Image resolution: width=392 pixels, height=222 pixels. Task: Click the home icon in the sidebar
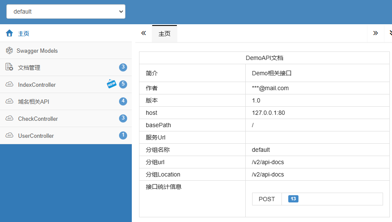[x=9, y=33]
